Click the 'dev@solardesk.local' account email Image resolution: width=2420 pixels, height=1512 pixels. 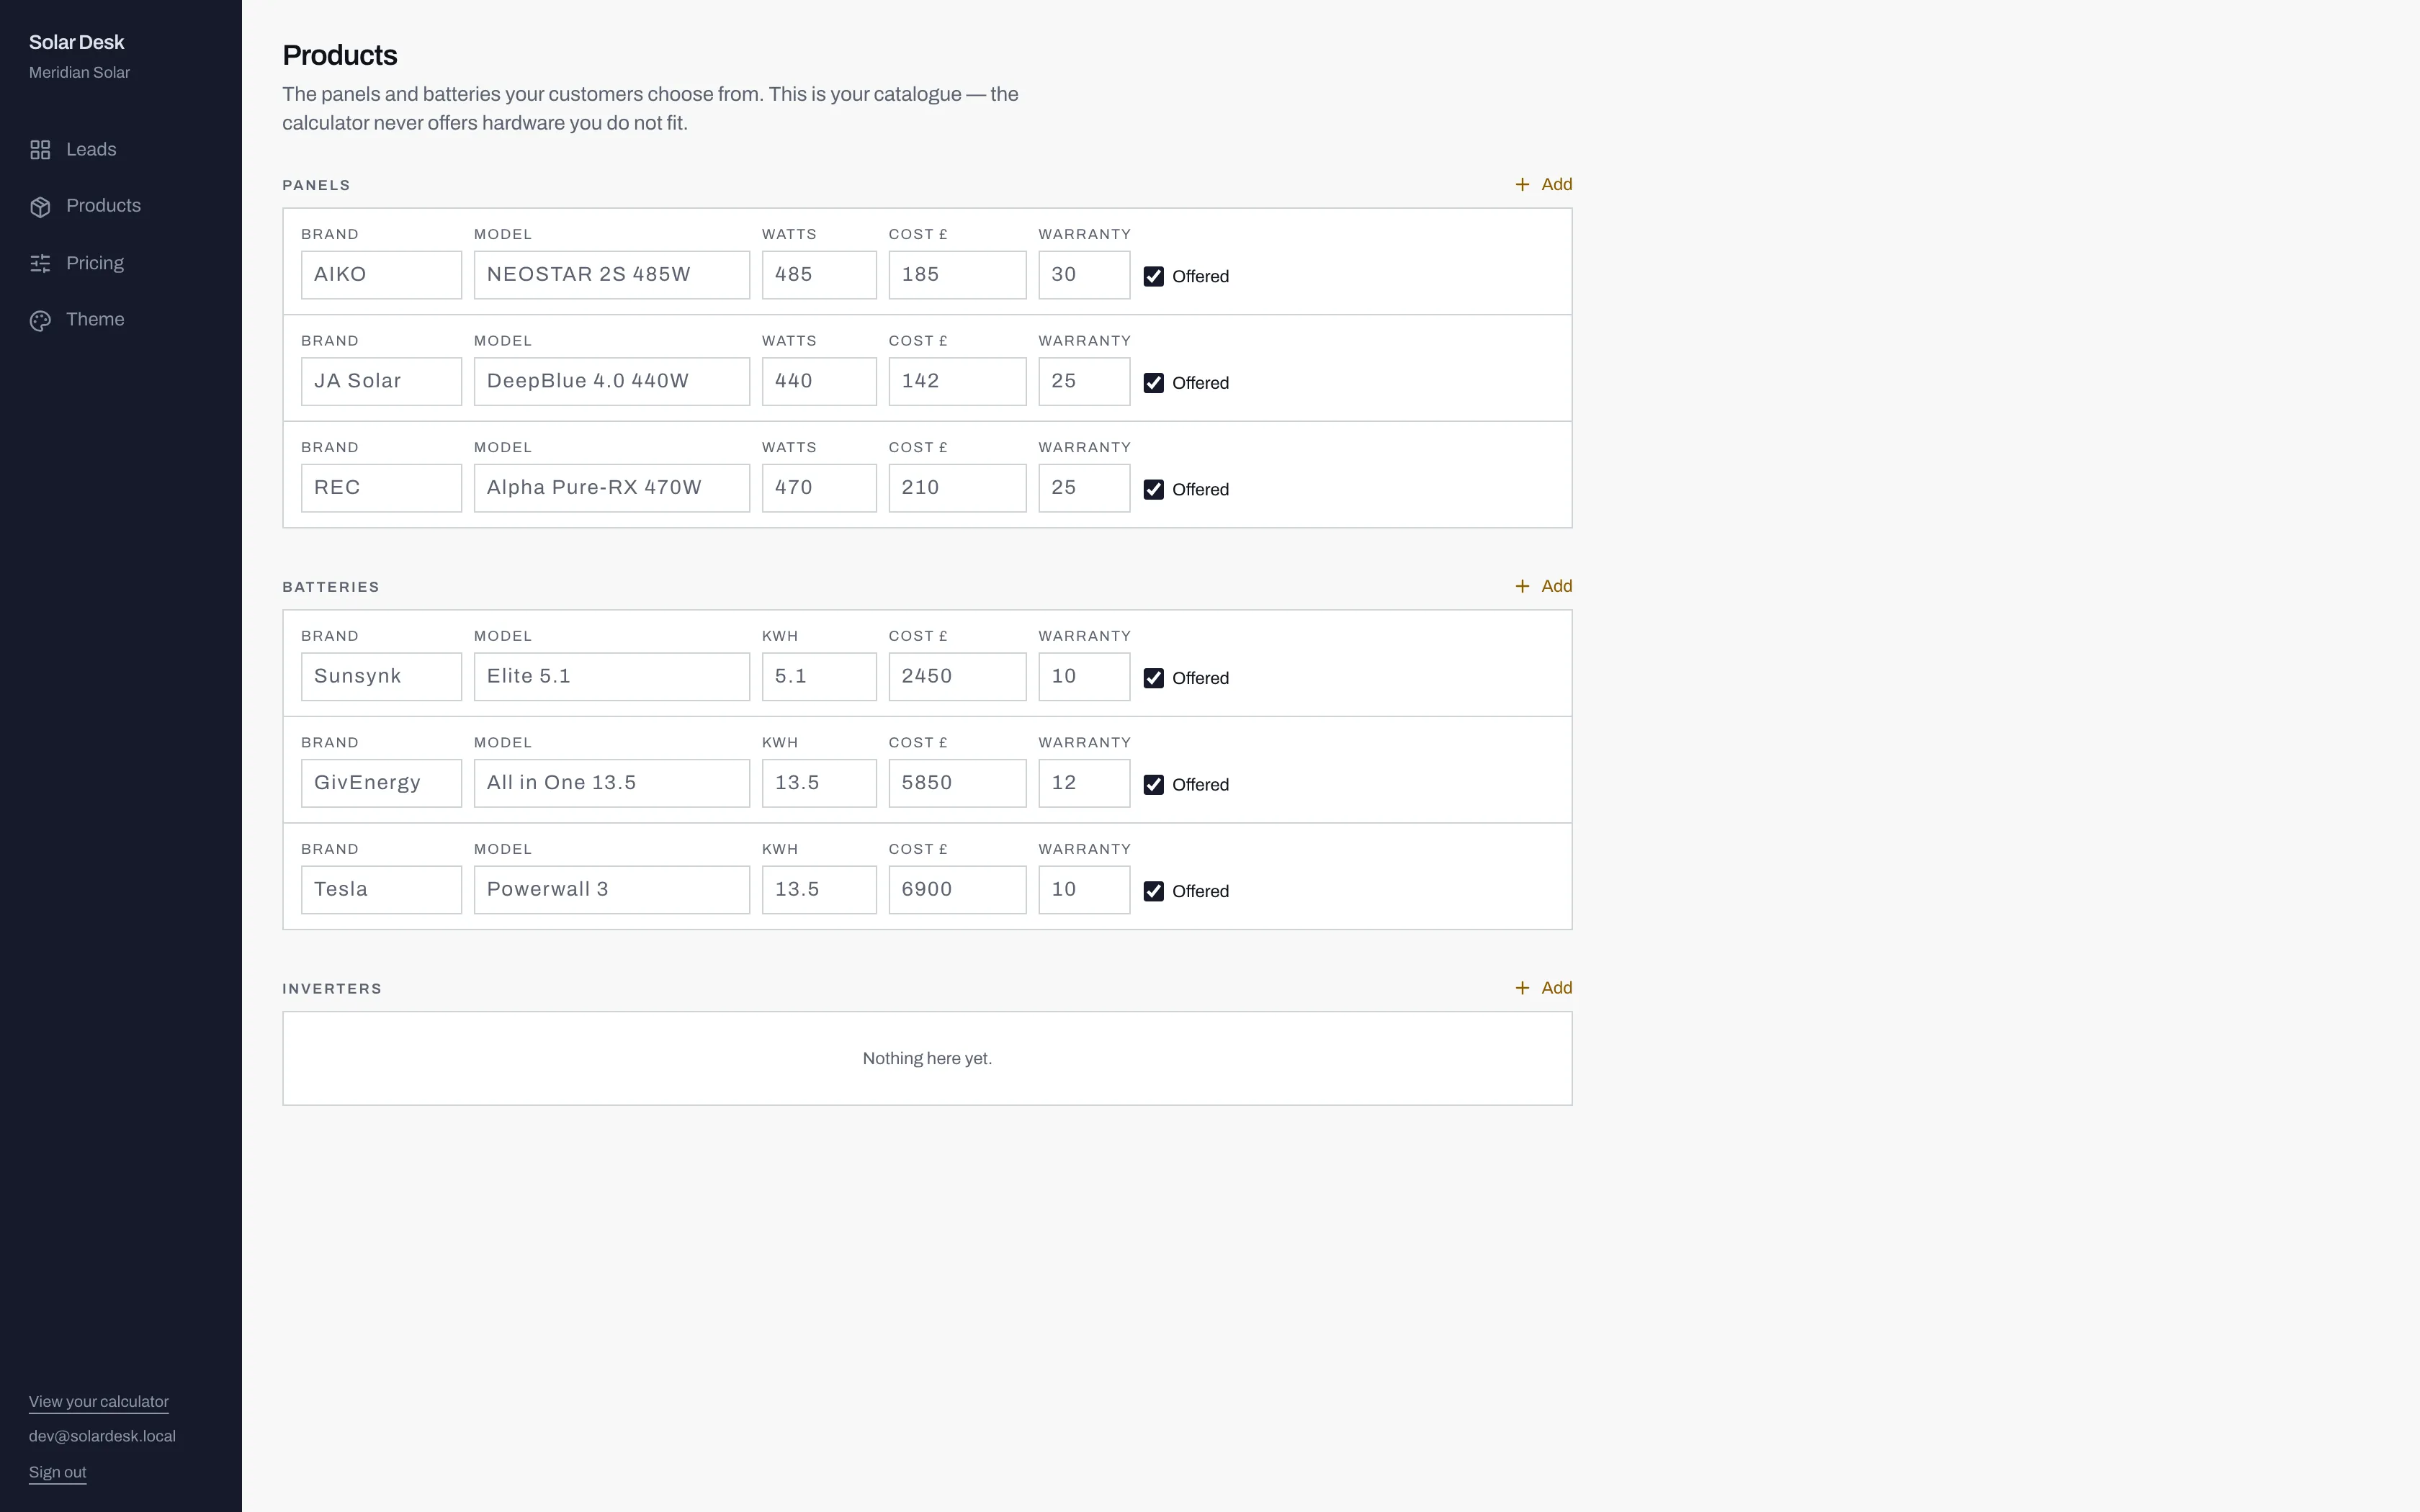pos(102,1437)
